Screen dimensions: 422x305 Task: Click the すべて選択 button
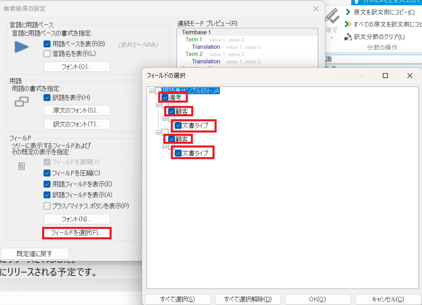pos(177,299)
